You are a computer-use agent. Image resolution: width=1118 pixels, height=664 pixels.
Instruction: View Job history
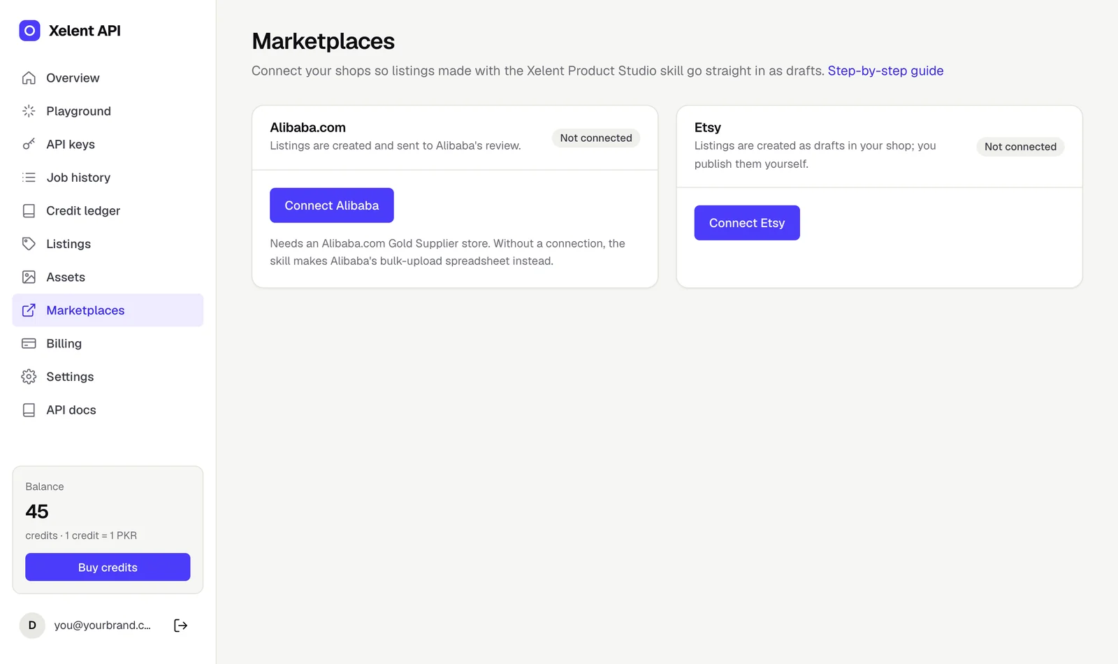[108, 178]
